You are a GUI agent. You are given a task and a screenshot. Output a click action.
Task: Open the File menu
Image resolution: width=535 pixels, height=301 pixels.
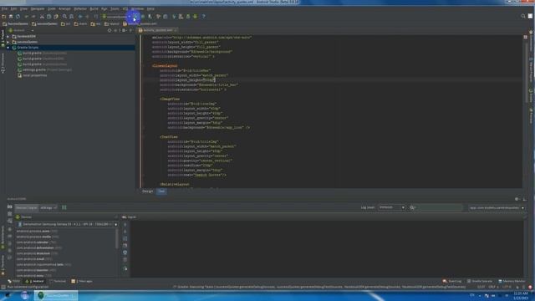click(4, 8)
